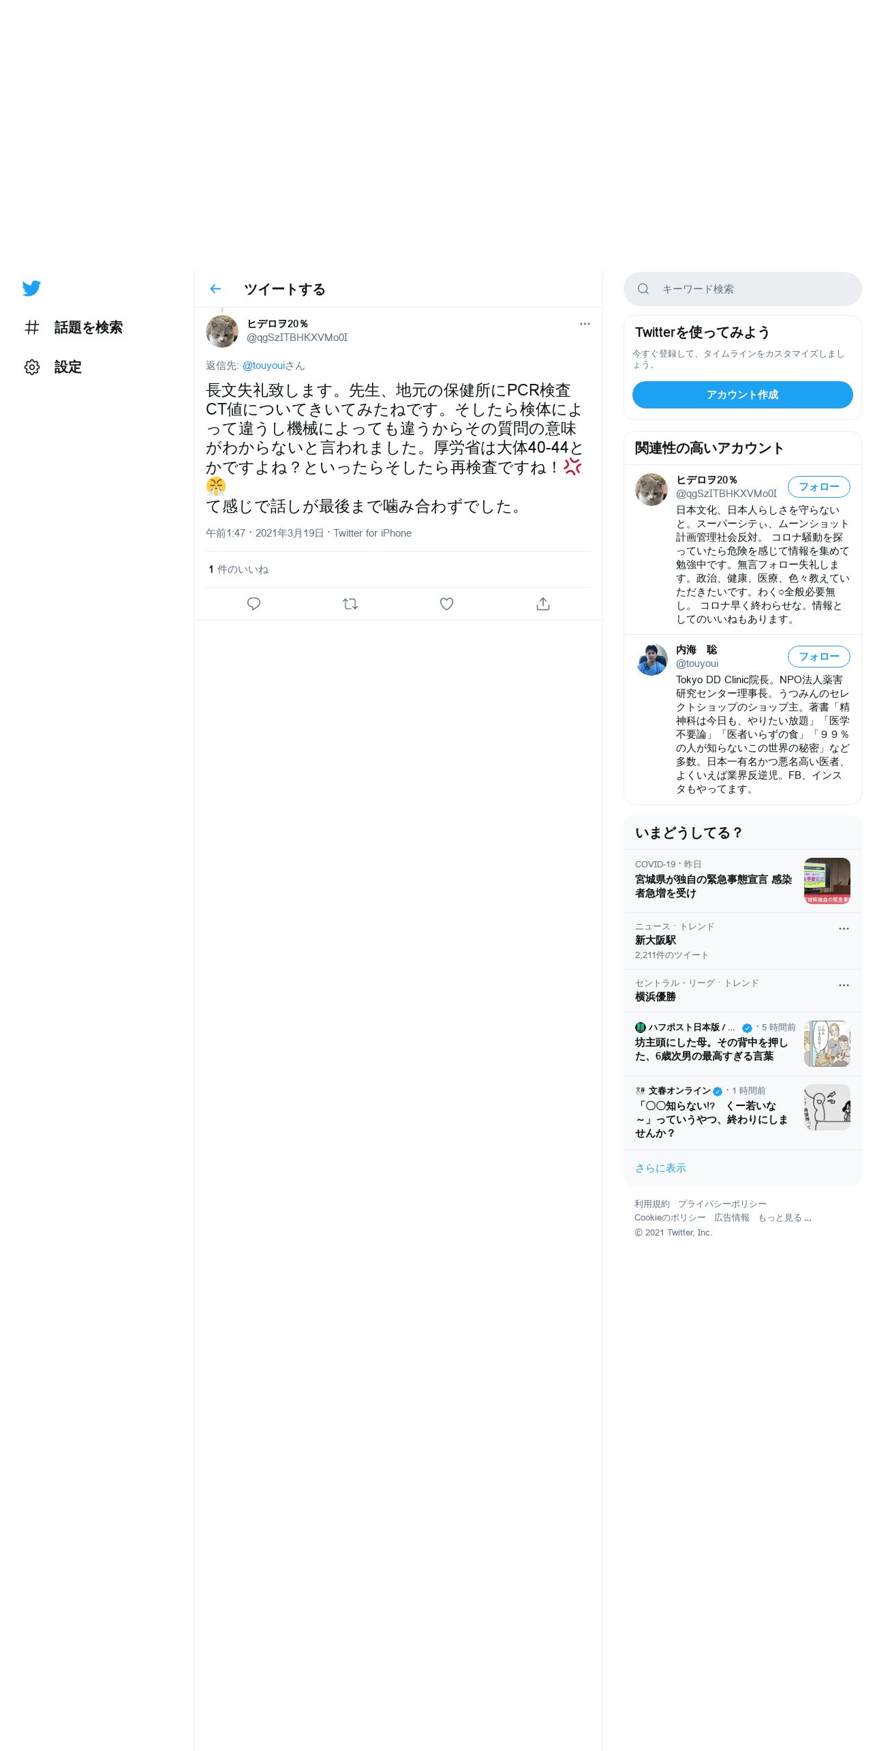Open more options for 新大阪駅 trend
875x1751 pixels.
[844, 929]
